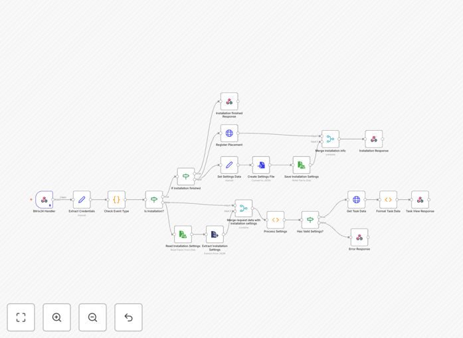Click the 'Task View Response' label
The image size is (463, 338).
(x=420, y=211)
